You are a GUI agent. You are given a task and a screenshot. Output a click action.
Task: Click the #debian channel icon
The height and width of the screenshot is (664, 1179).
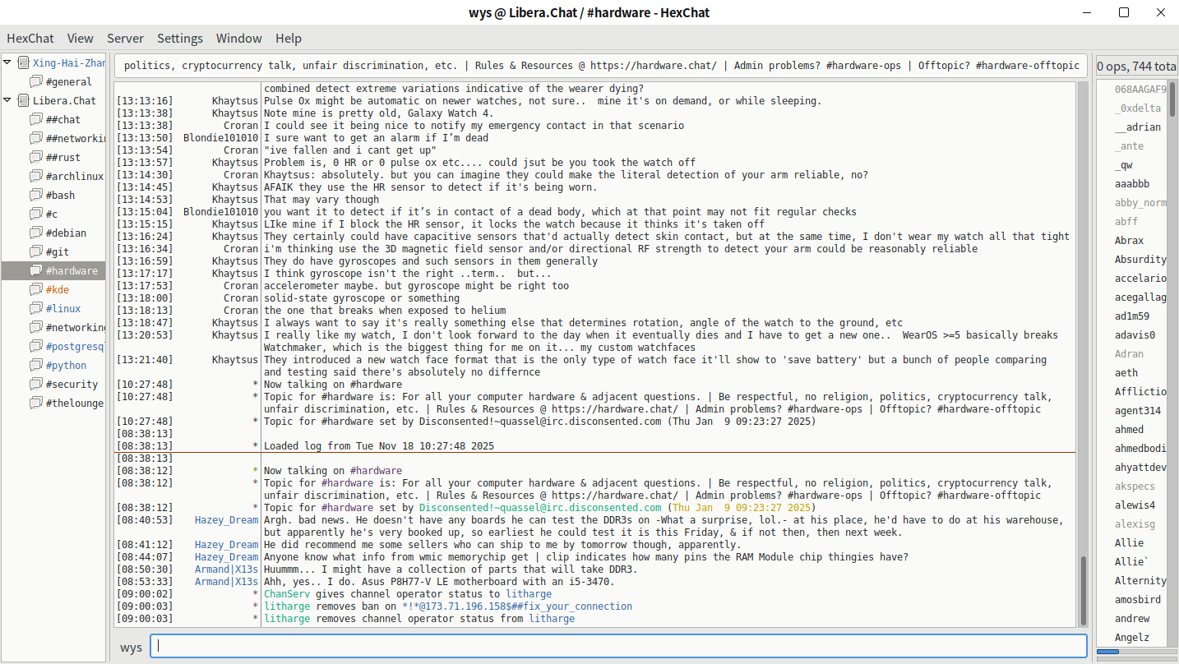click(35, 233)
